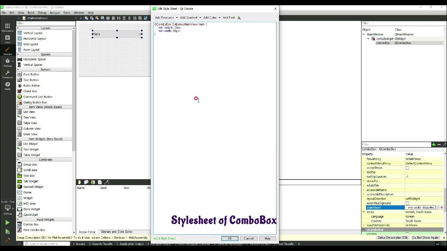Open Welcome mode in Qt Creator sidebar
The height and width of the screenshot is (251, 447).
[x=7, y=28]
